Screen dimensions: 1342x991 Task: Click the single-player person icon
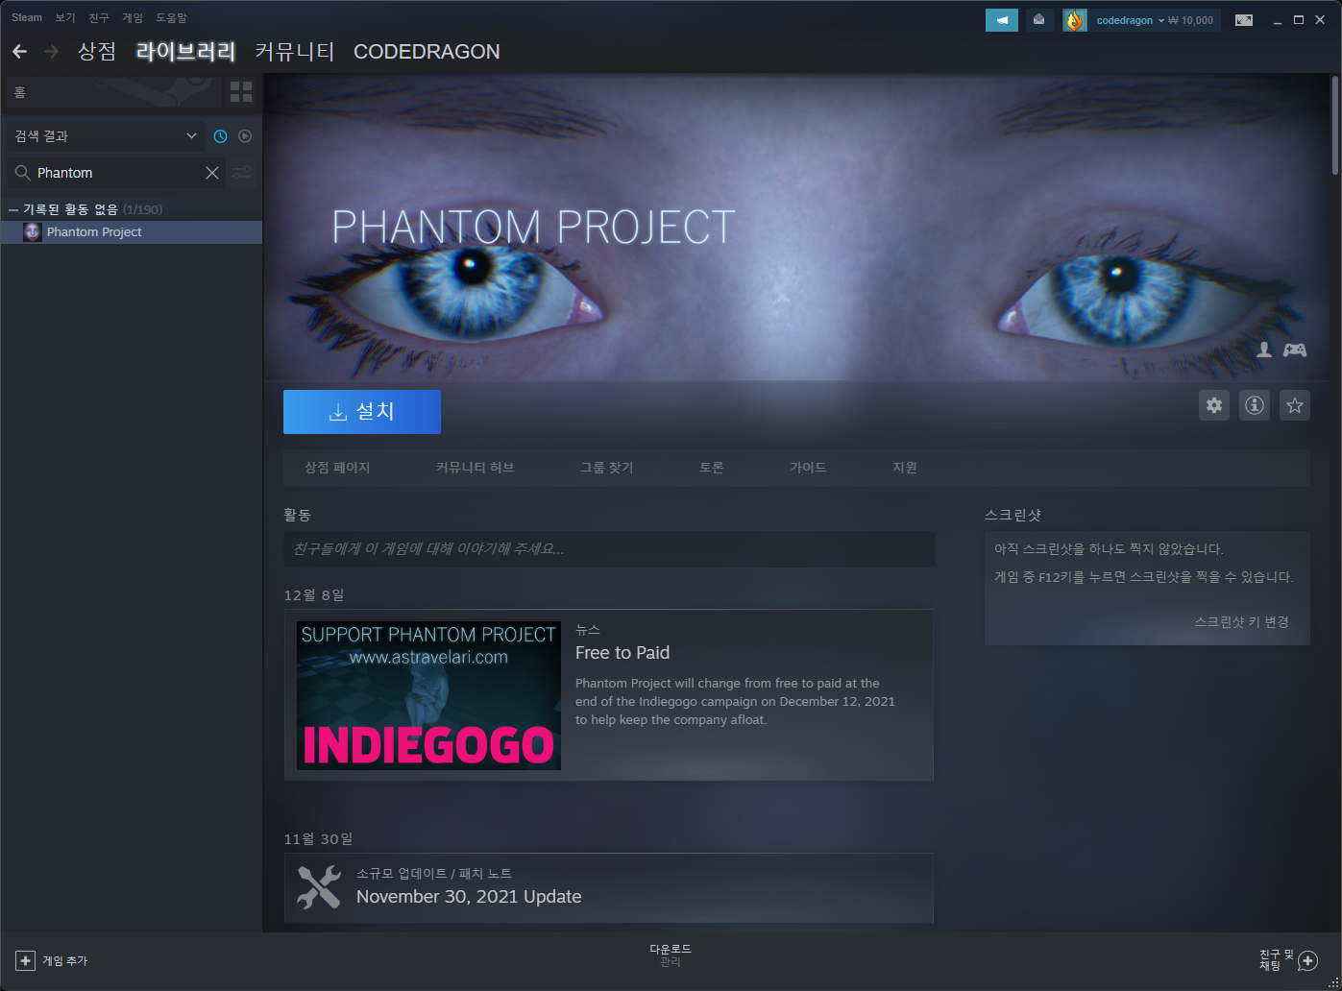[1264, 350]
